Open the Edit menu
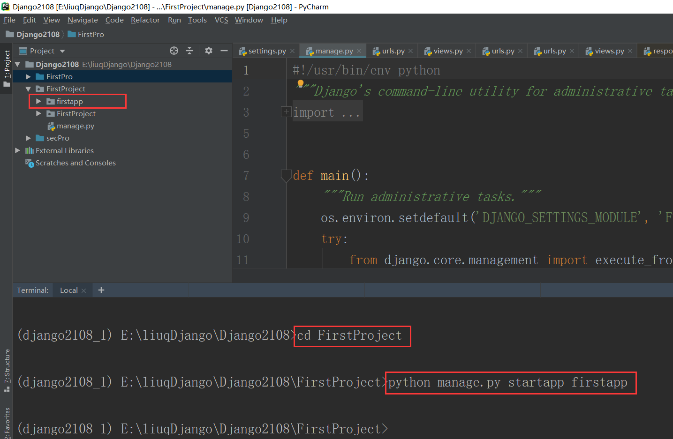Viewport: 673px width, 439px height. tap(29, 20)
